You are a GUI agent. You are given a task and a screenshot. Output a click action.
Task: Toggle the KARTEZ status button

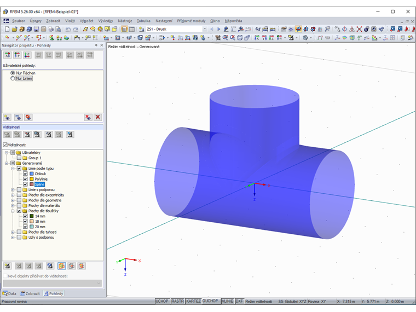193,302
